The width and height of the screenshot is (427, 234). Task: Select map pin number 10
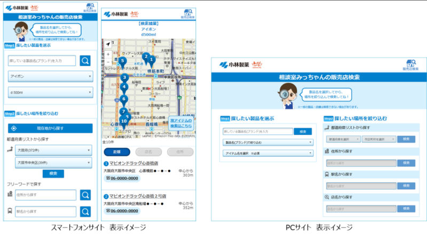pos(124,123)
